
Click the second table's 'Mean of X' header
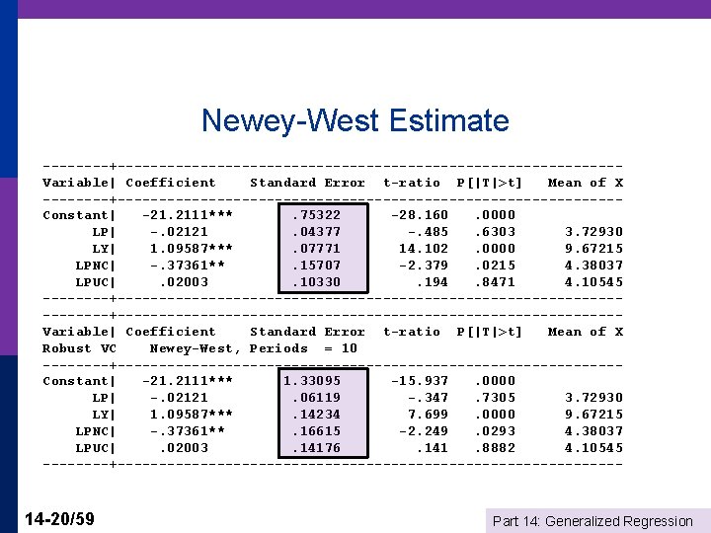586,332
